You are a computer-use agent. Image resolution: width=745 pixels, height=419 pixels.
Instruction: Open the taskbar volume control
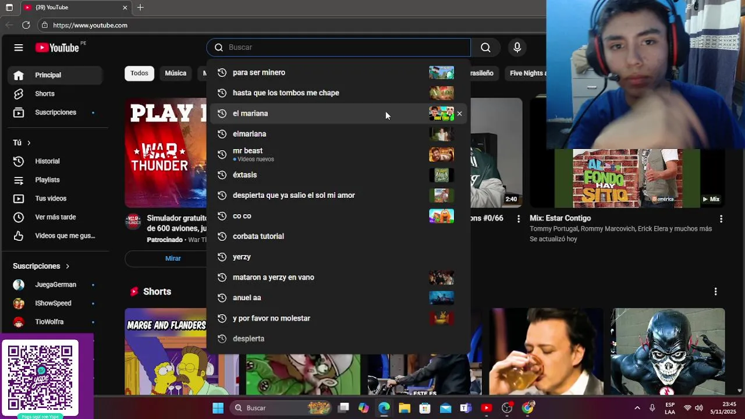(x=699, y=408)
